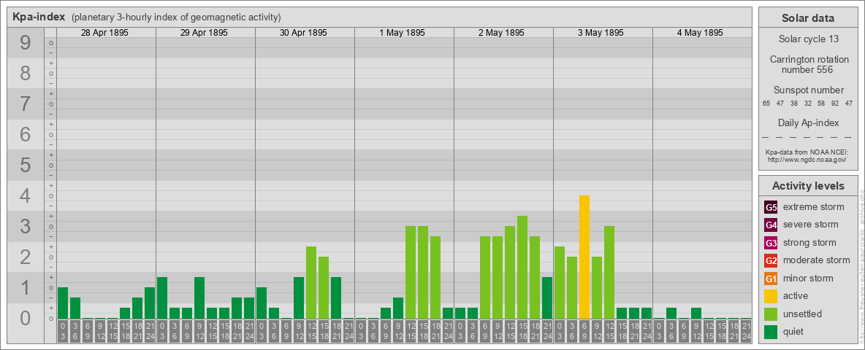Click the quiet legend label
Viewport: 865px width, 350px height.
click(x=794, y=331)
